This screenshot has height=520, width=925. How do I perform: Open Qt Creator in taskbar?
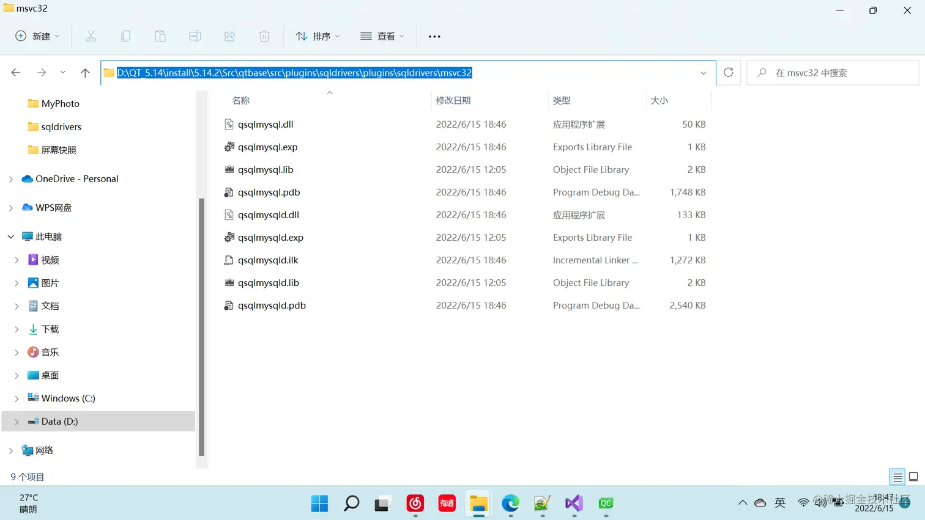606,503
